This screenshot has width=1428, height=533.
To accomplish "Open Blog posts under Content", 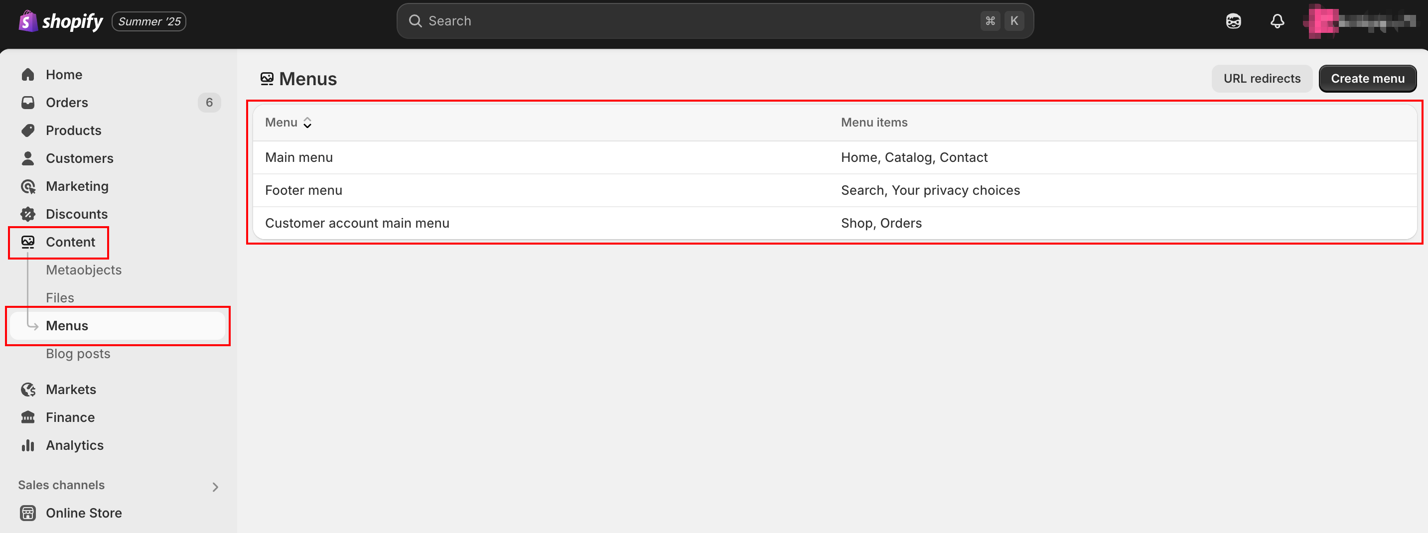I will pos(78,354).
